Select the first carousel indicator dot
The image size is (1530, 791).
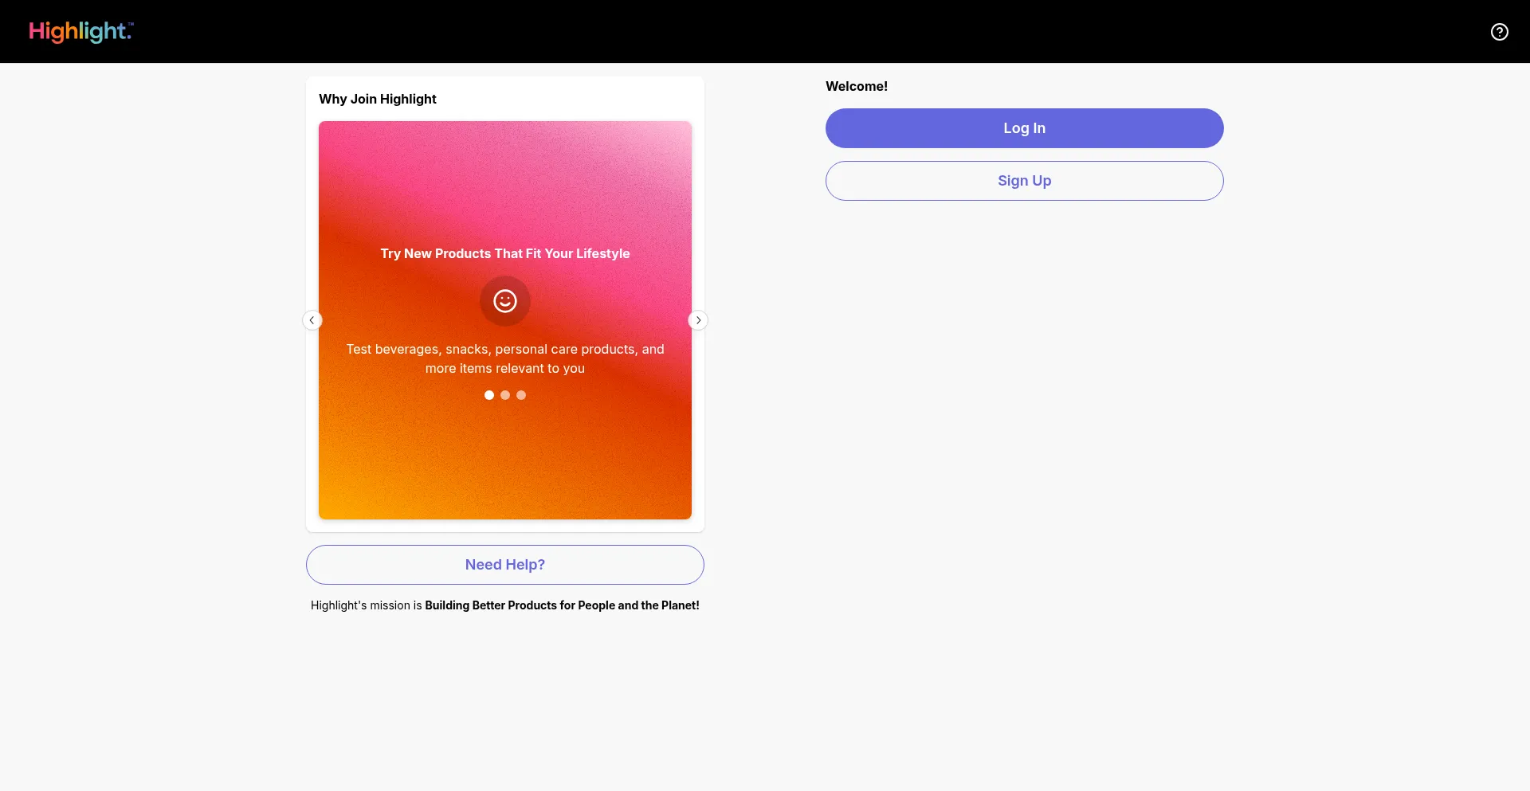[488, 394]
